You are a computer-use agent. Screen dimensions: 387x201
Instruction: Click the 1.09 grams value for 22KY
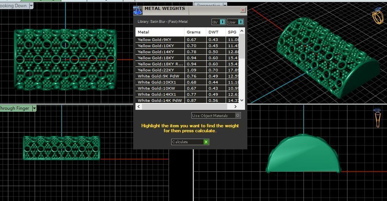pos(191,70)
